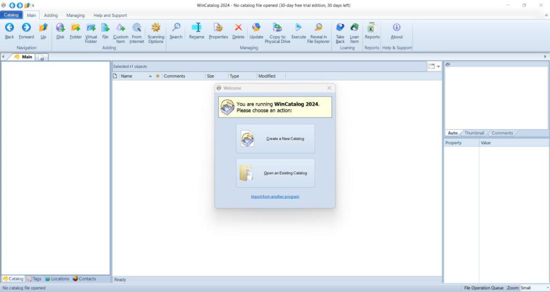
Task: Select the Auto preview tab
Action: click(452, 133)
